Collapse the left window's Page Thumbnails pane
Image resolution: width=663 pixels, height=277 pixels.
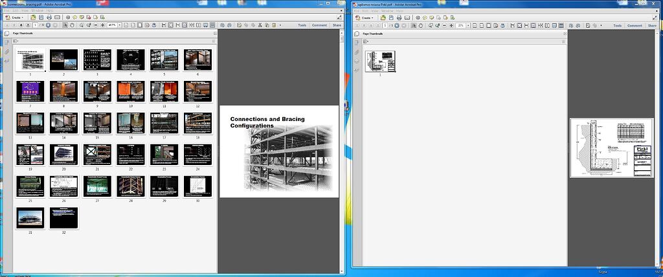tap(215, 33)
